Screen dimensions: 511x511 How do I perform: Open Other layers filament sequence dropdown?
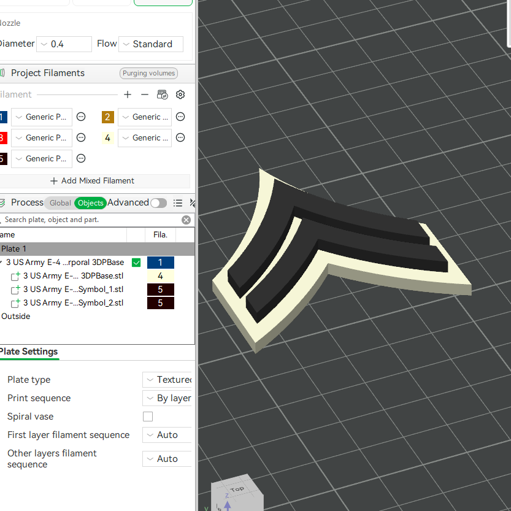(x=167, y=458)
